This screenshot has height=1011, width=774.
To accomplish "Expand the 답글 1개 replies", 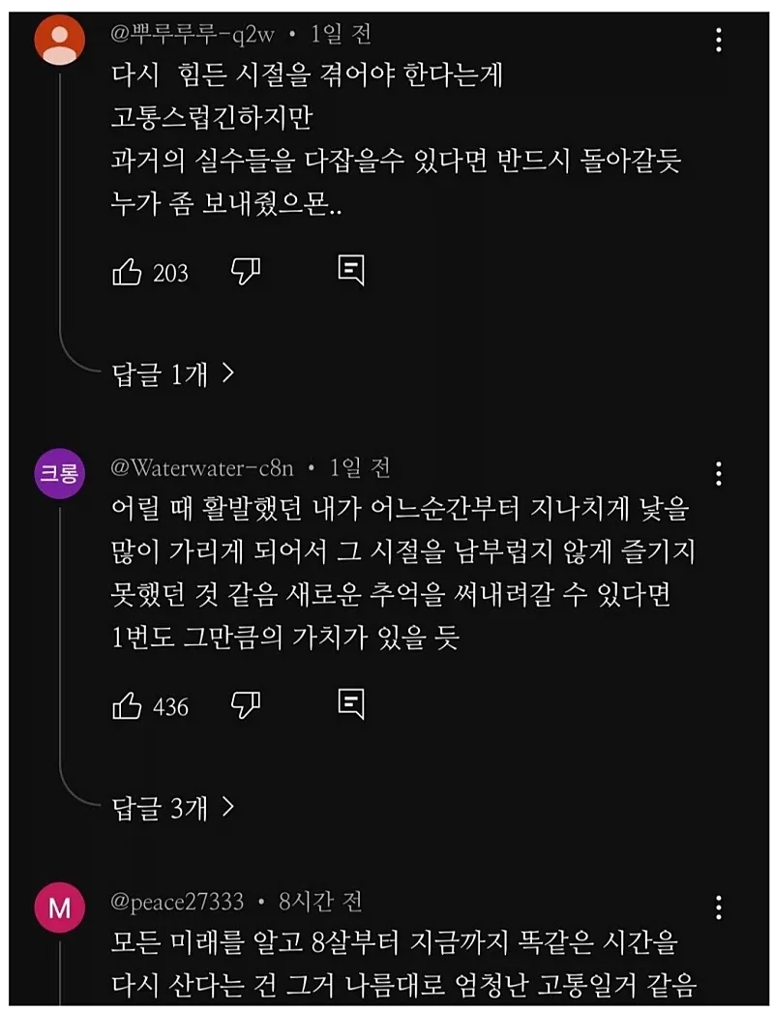I will [173, 374].
